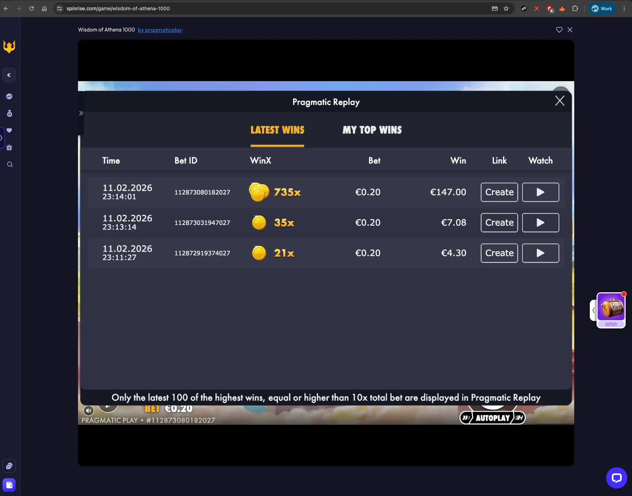Open the wallet button in sidebar
The width and height of the screenshot is (632, 496).
point(9,485)
